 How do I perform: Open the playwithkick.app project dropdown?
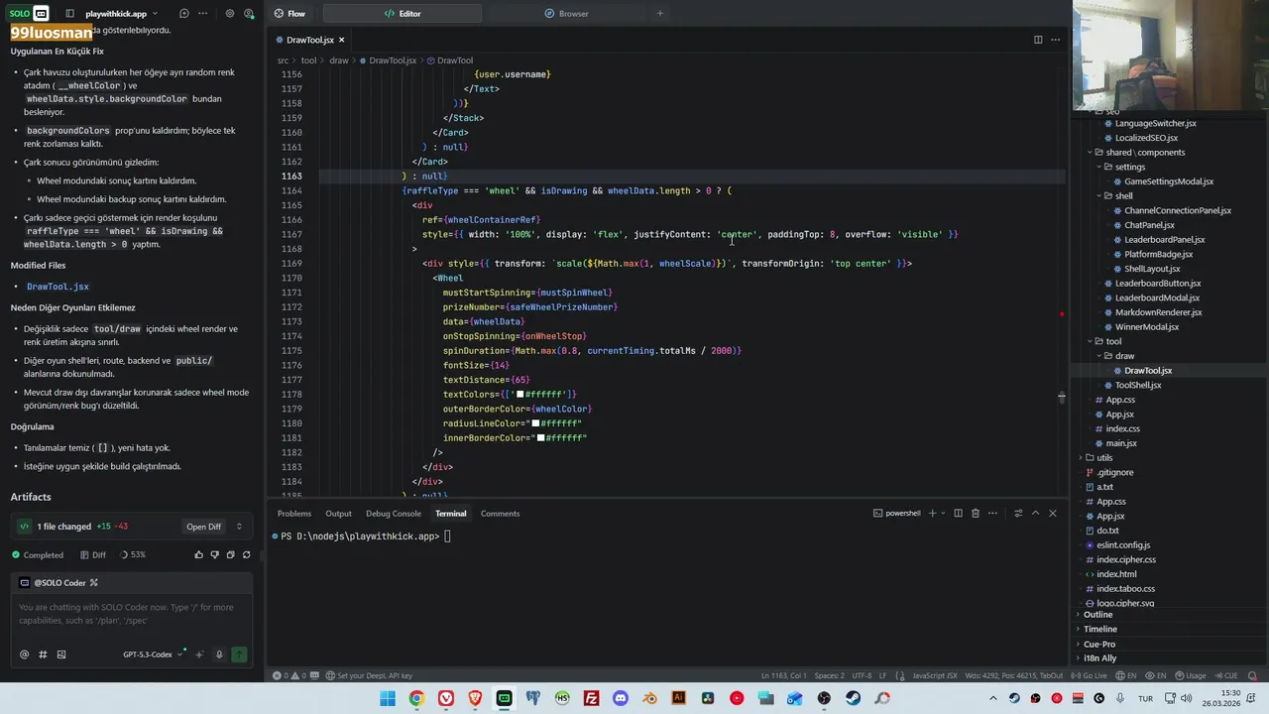(x=123, y=14)
